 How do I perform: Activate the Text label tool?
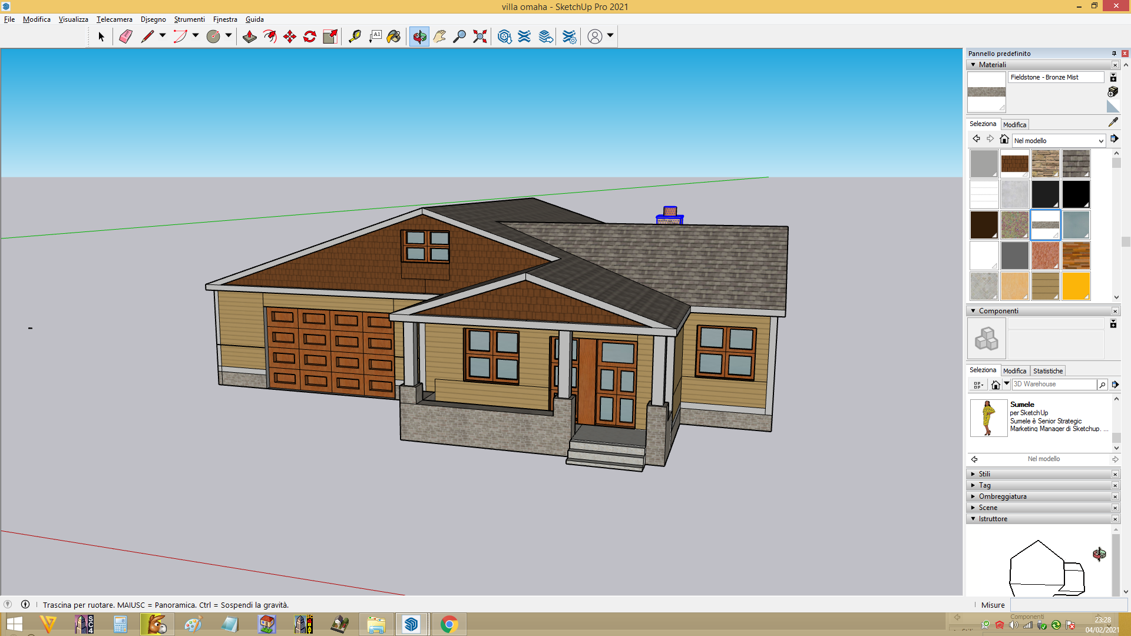click(x=375, y=37)
